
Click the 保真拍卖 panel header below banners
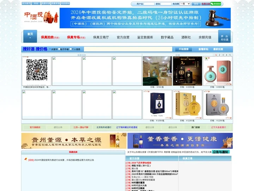[x=73, y=152]
